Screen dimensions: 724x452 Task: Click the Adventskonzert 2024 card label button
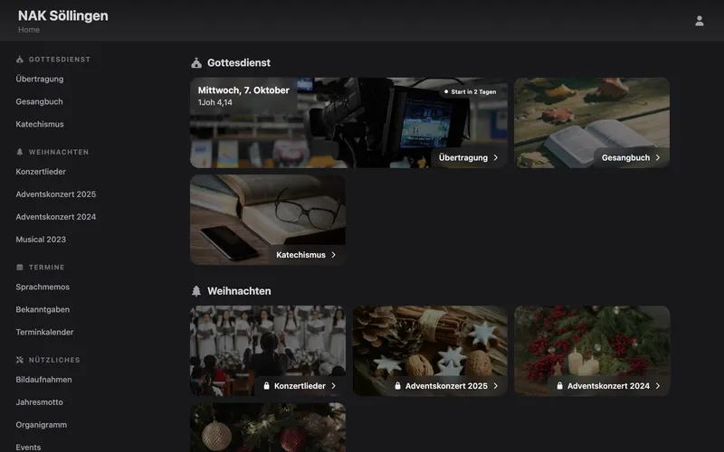[608, 386]
